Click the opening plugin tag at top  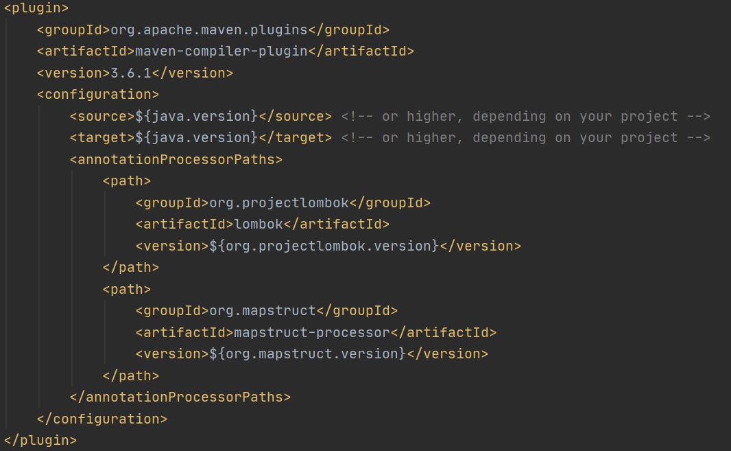point(36,8)
